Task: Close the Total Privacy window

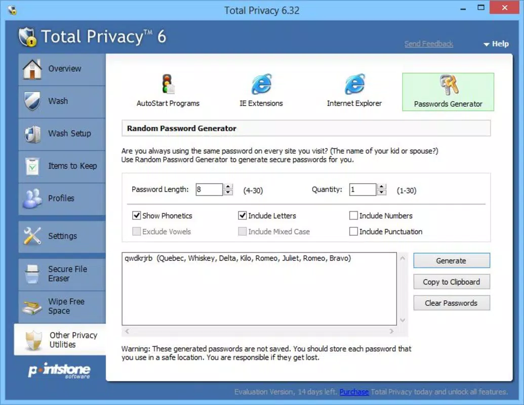Action: tap(505, 8)
